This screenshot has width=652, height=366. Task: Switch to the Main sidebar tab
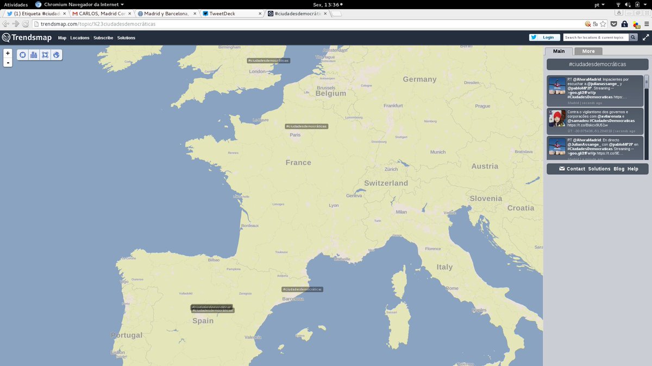click(559, 51)
